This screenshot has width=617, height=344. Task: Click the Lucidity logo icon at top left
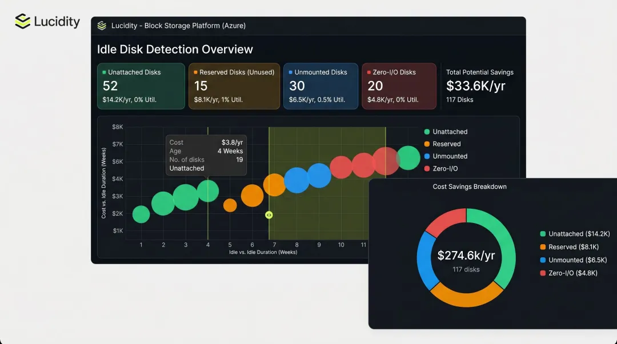[x=22, y=21]
